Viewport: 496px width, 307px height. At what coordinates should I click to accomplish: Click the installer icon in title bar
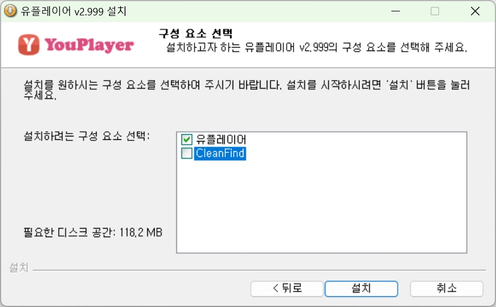pyautogui.click(x=10, y=11)
